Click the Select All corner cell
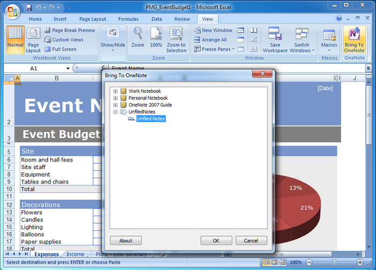This screenshot has width=376, height=270. click(x=9, y=78)
